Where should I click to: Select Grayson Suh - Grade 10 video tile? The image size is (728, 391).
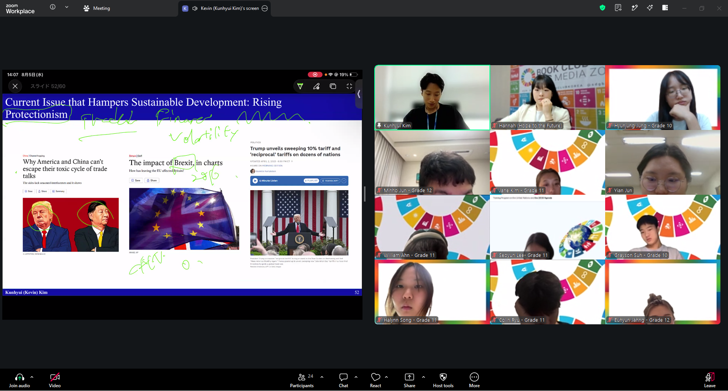pos(663,227)
